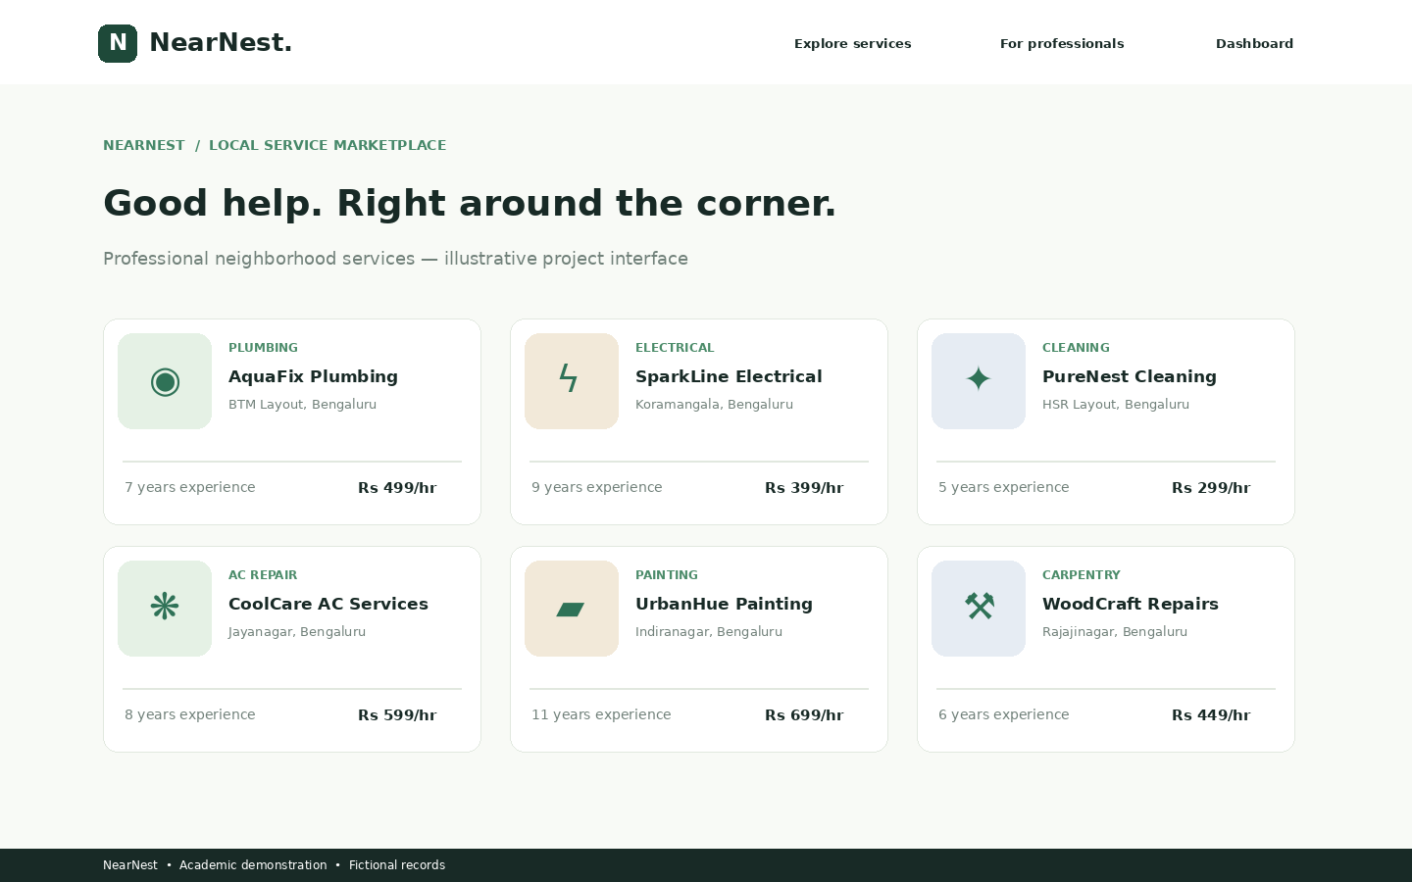Image resolution: width=1412 pixels, height=882 pixels.
Task: Select the WoodCraft Repairs title
Action: pyautogui.click(x=1131, y=604)
